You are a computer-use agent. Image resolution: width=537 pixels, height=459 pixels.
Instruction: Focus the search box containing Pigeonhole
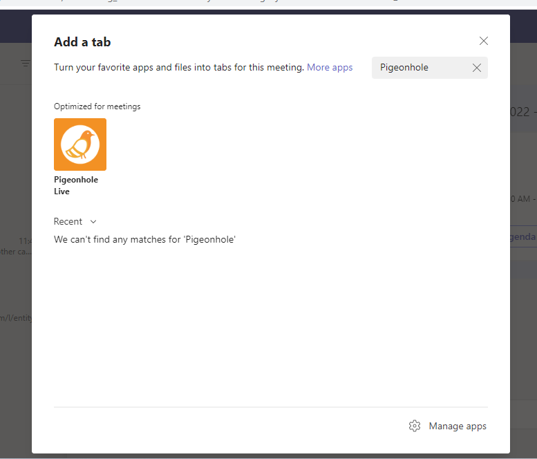[x=422, y=68]
